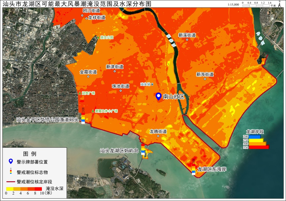This screenshot has height=201, width=286.
Task: Click the red 350 bar in 龙湖岸段
Action: pyautogui.click(x=259, y=147)
